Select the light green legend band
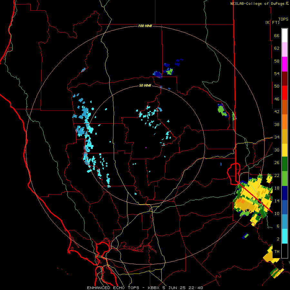This screenshot has width=290, height=290. click(285, 179)
